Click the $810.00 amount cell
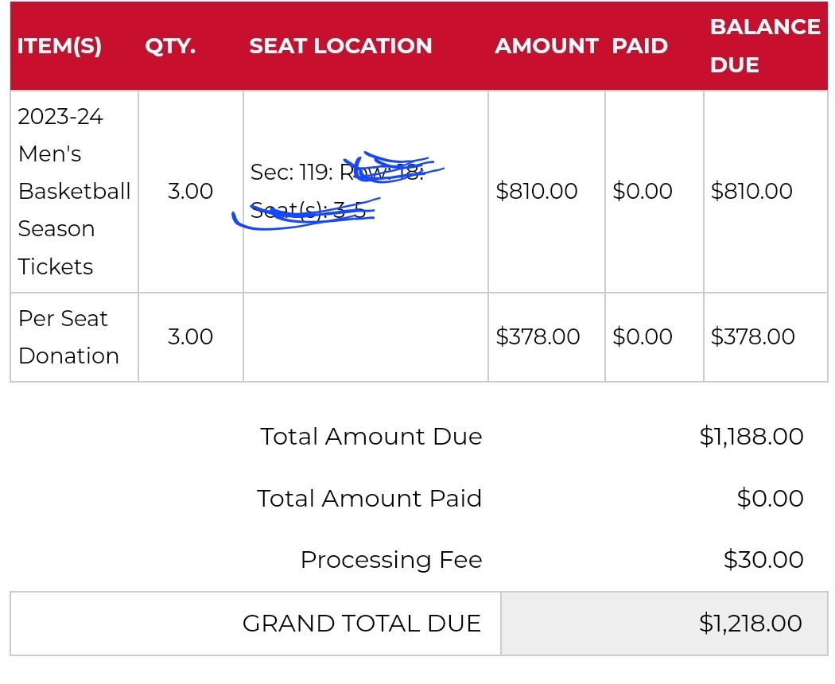Image resolution: width=835 pixels, height=684 pixels. pos(536,191)
